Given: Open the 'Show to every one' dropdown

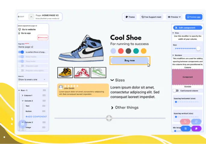Looking at the screenshot, I should tap(32, 80).
